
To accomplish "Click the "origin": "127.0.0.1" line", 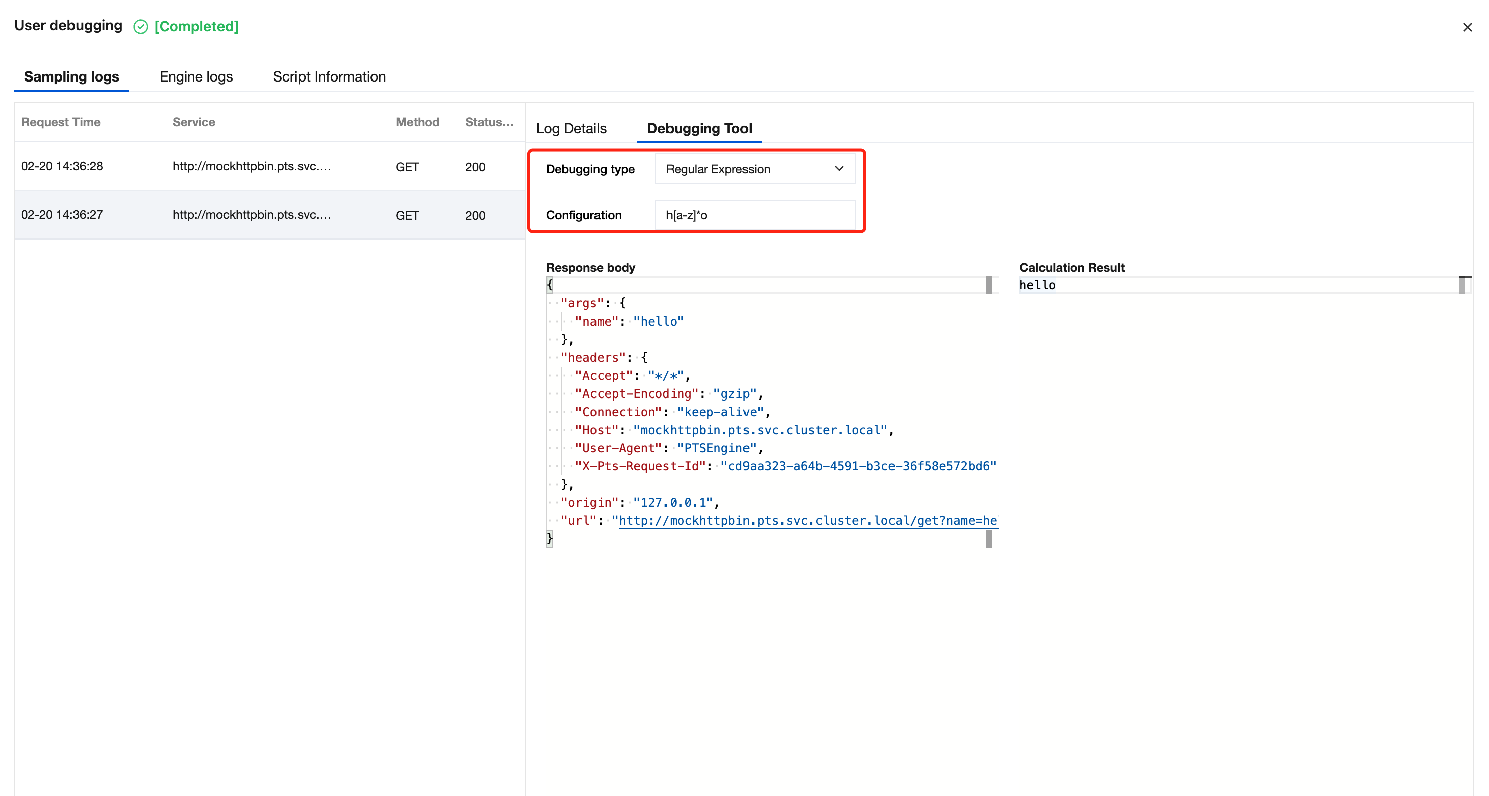I will coord(639,503).
